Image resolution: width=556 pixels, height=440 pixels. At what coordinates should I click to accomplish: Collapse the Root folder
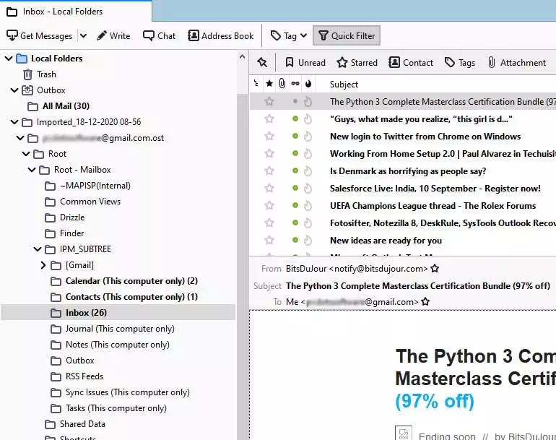tap(26, 154)
